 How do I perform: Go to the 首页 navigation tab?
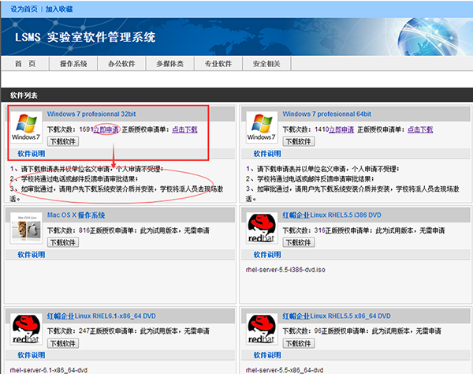[x=25, y=64]
